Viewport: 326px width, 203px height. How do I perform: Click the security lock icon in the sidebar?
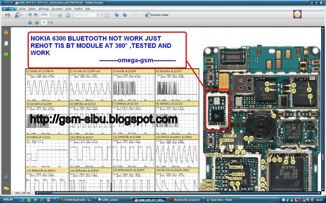click(6, 33)
